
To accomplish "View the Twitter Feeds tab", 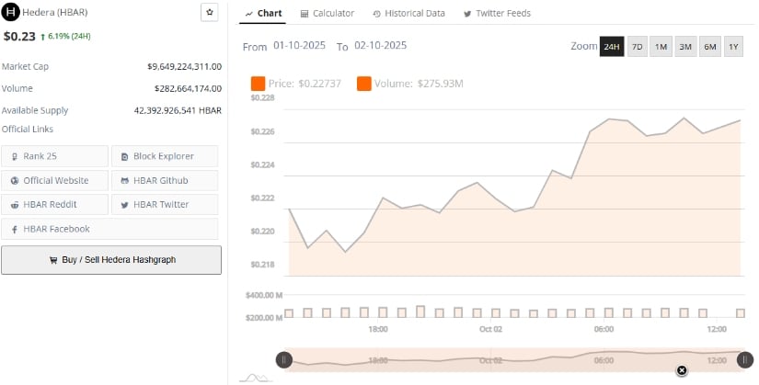I will tap(497, 14).
